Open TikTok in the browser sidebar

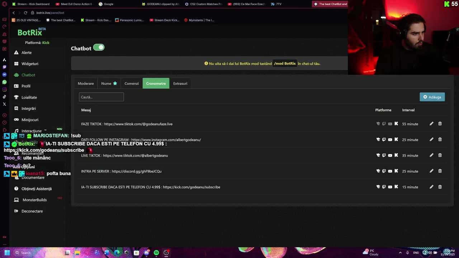click(4, 97)
